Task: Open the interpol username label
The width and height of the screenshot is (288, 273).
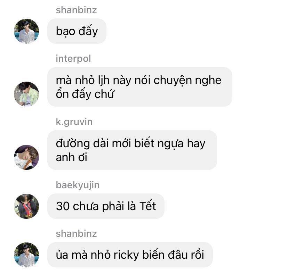Action: click(73, 59)
